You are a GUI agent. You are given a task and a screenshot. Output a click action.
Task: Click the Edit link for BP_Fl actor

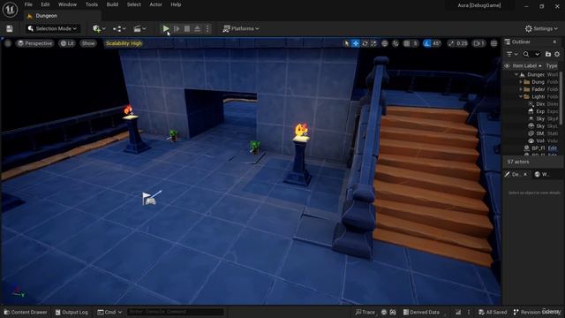553,148
